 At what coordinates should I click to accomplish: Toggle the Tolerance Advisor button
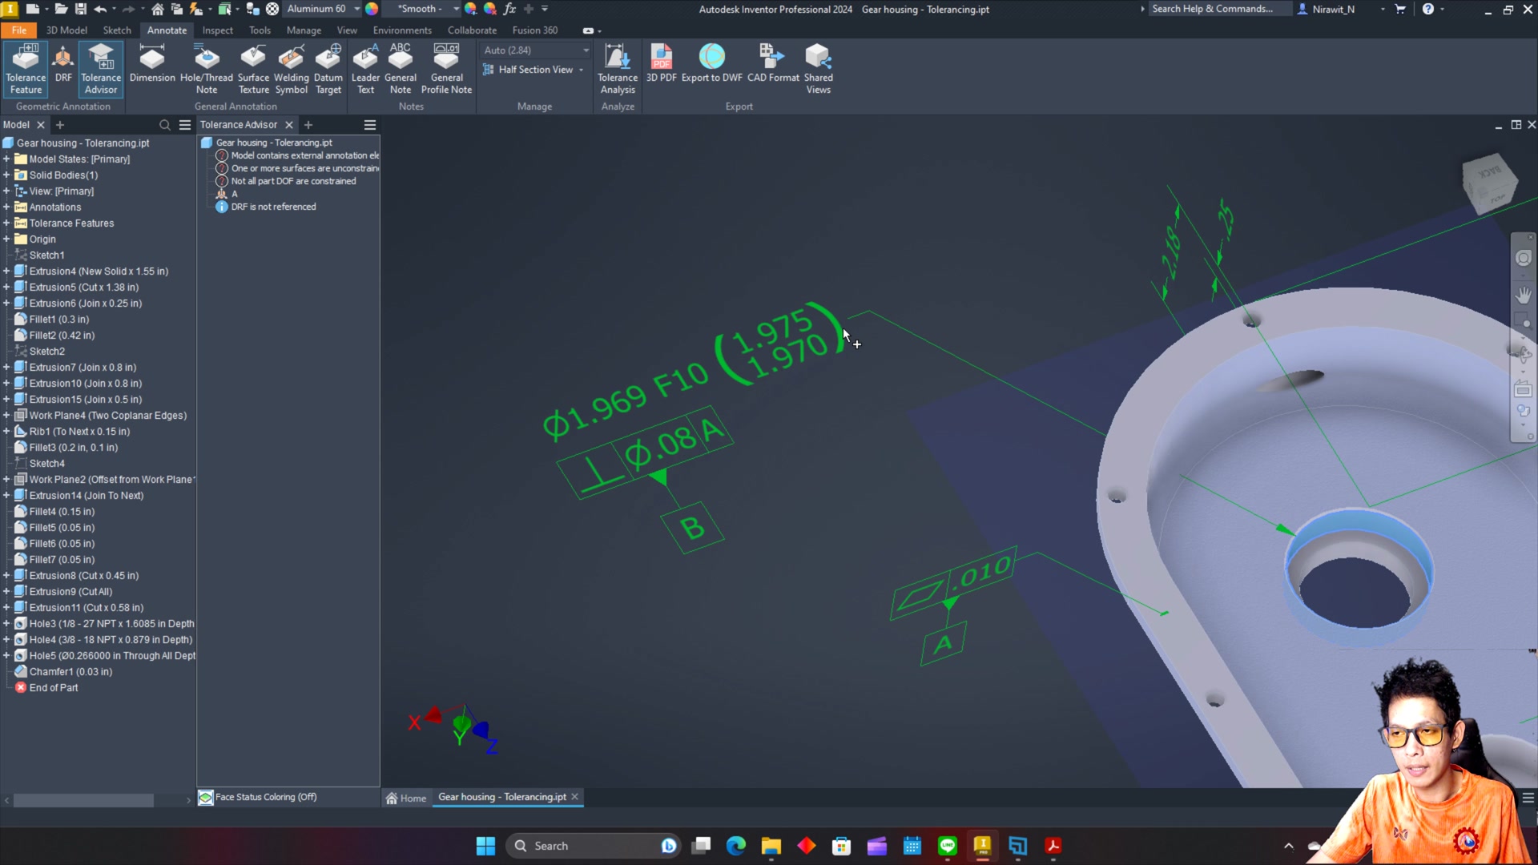coord(101,69)
